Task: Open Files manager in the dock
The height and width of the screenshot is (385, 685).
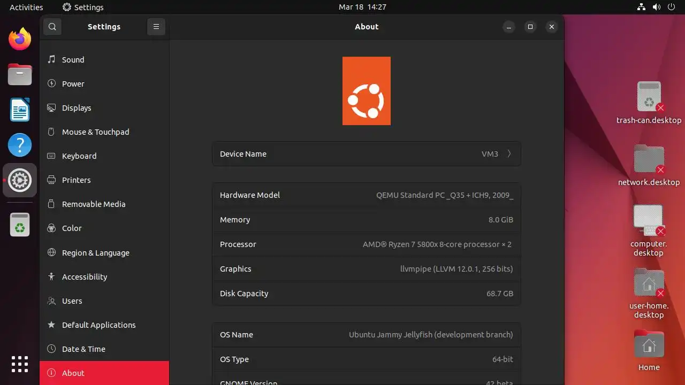Action: [x=20, y=74]
